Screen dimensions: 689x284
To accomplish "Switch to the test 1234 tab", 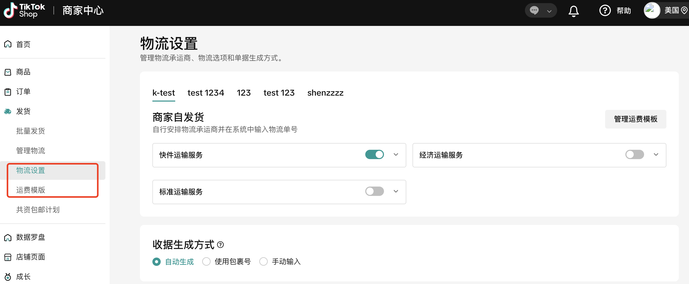I will (206, 93).
